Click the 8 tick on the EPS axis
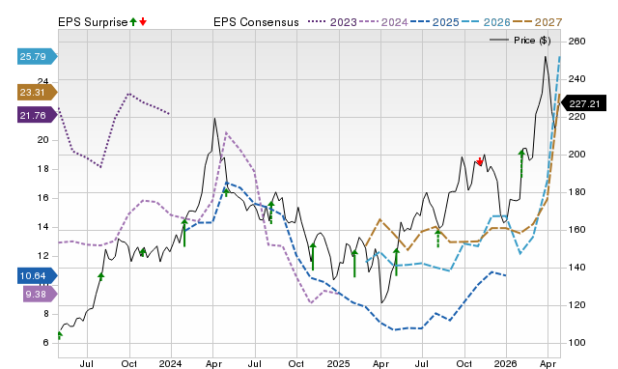 [x=45, y=314]
